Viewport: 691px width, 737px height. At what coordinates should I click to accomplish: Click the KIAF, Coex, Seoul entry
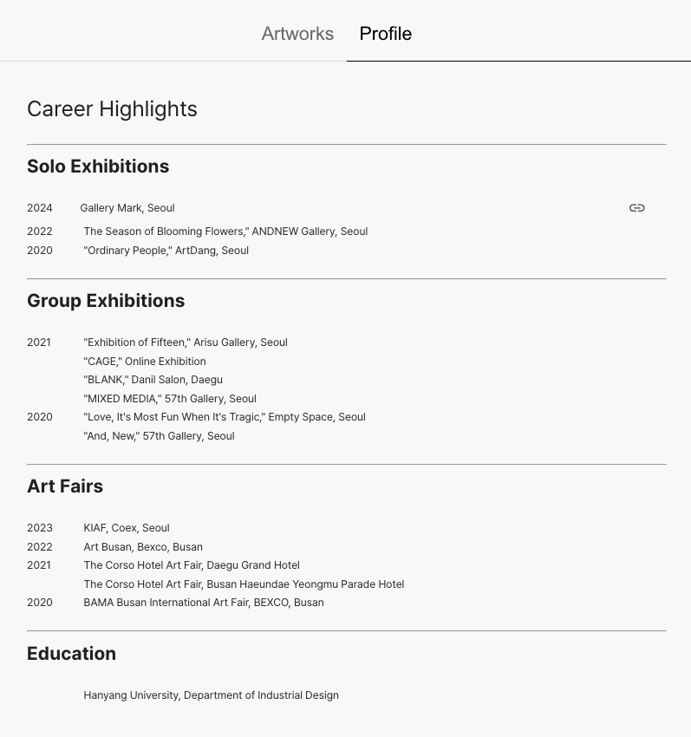pos(127,528)
